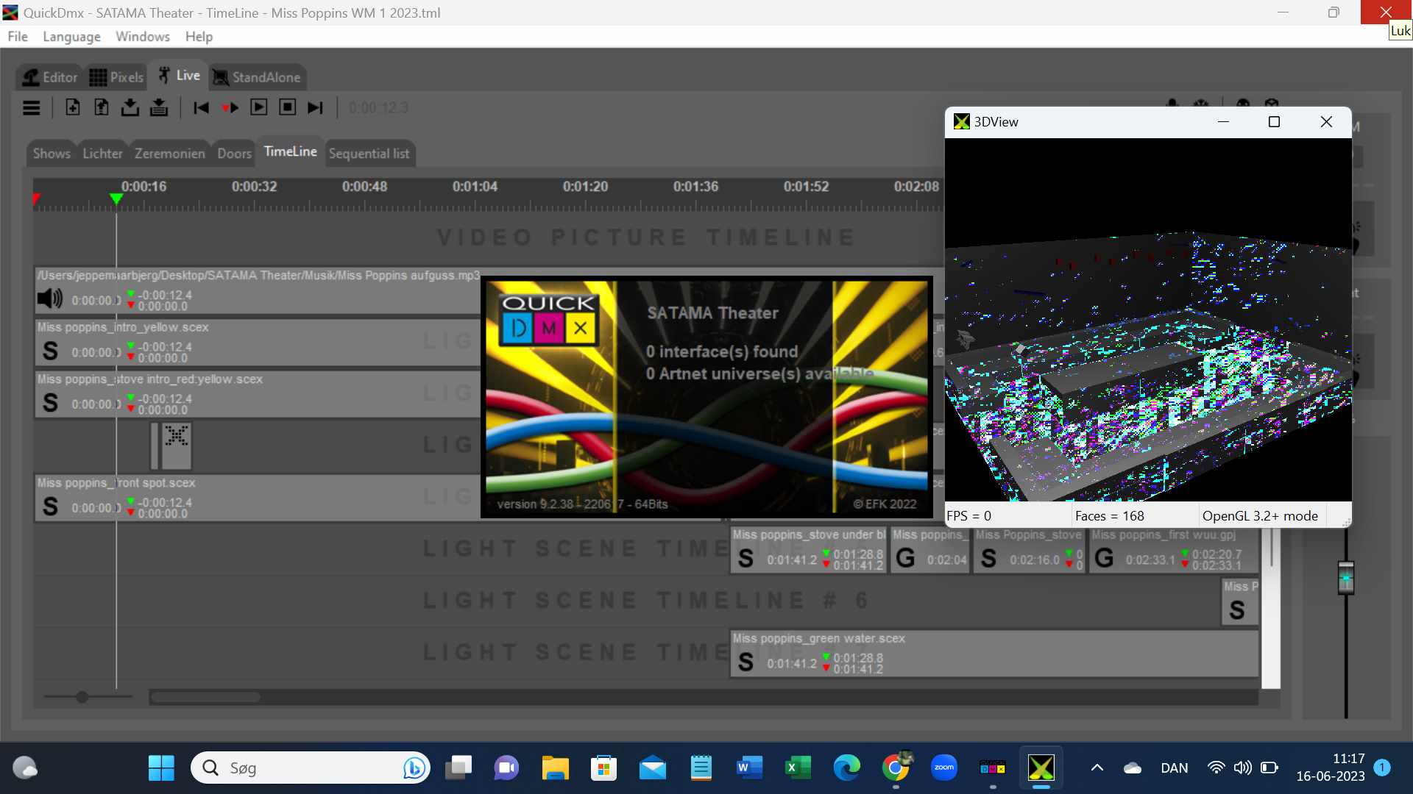
Task: Click the boxed Stop button
Action: coord(288,107)
